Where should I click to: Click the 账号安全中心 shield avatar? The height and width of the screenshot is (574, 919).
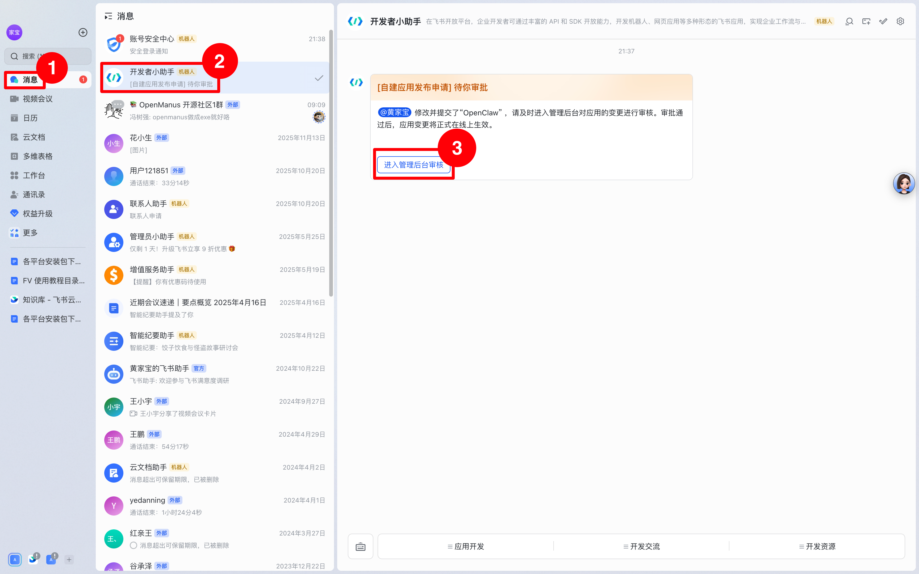pos(114,45)
